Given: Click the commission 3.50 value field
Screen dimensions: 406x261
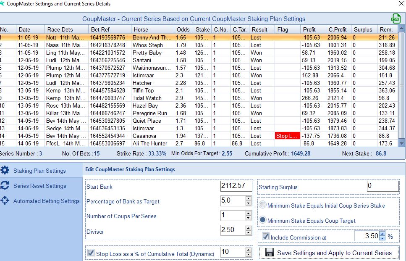Looking at the screenshot, I should (367, 236).
